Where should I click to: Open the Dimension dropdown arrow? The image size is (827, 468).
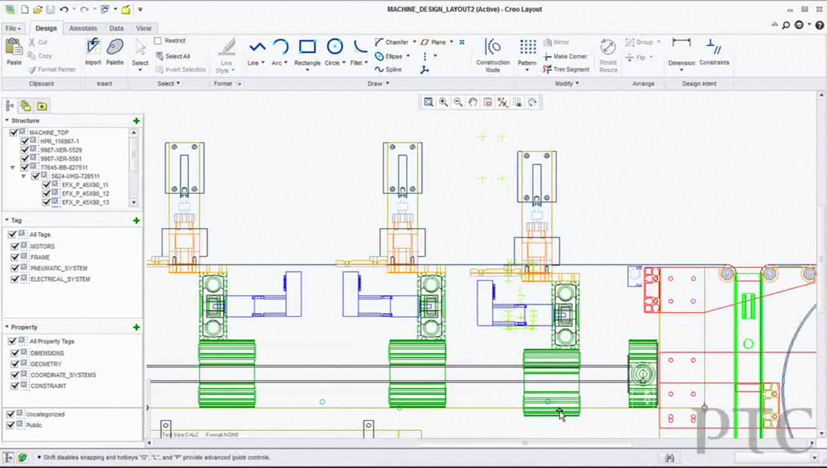681,70
